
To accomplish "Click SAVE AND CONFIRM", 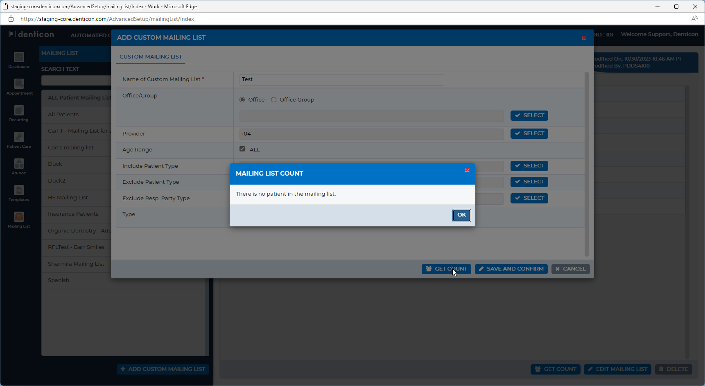I will point(511,269).
